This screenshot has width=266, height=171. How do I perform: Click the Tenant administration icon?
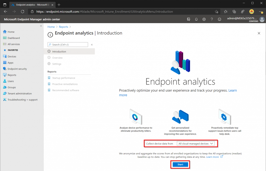click(x=5, y=93)
